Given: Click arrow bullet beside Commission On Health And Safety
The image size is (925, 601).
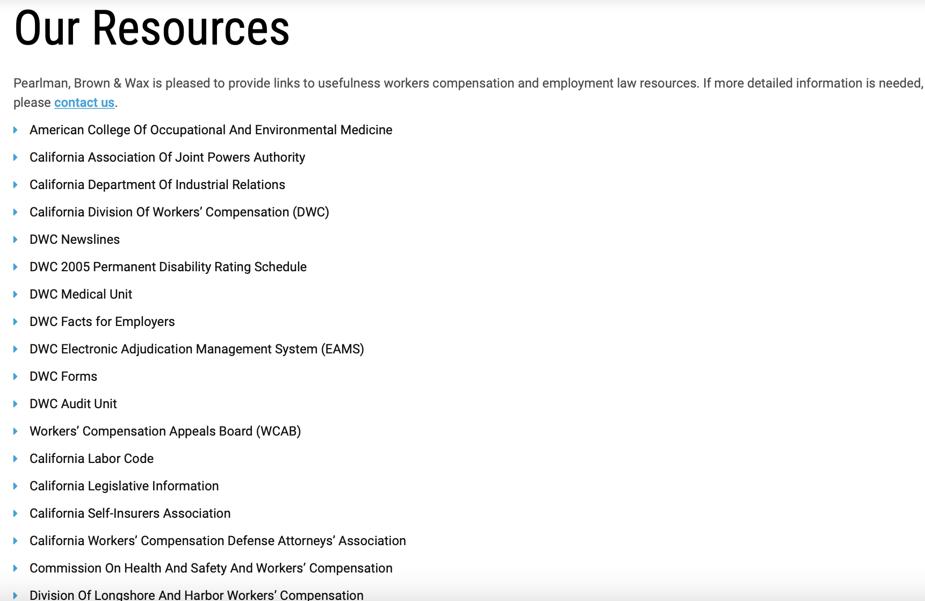Looking at the screenshot, I should click(16, 568).
